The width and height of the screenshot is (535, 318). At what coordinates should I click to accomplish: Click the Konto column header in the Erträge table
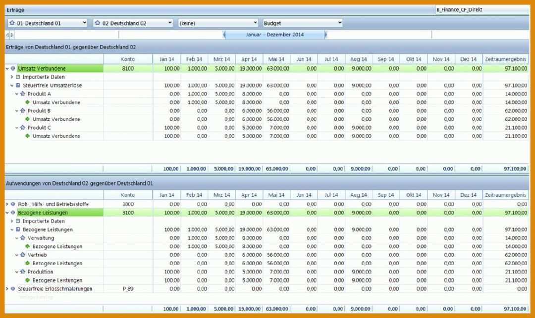128,59
